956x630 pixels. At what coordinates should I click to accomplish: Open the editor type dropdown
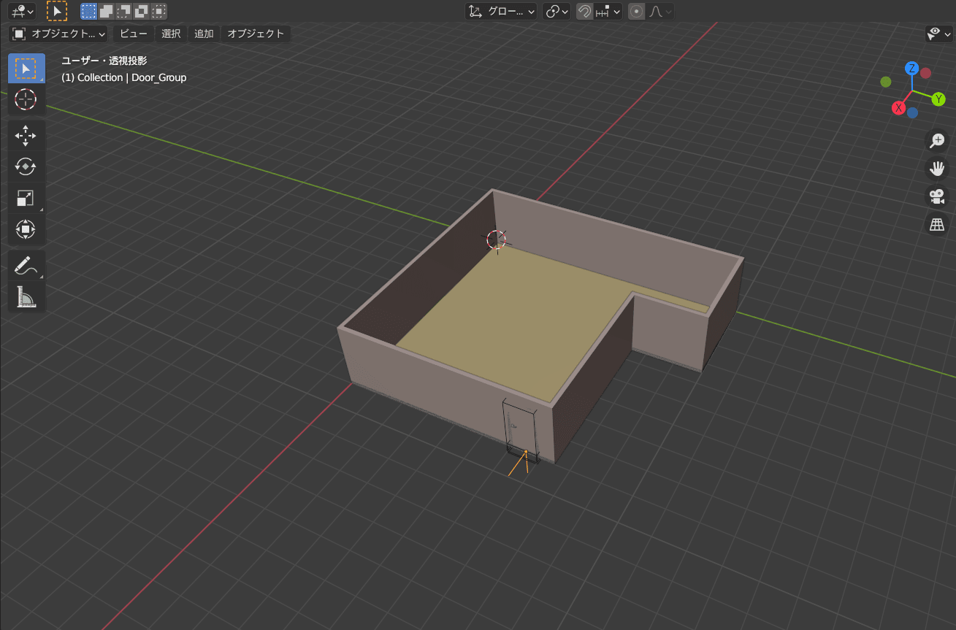(22, 11)
